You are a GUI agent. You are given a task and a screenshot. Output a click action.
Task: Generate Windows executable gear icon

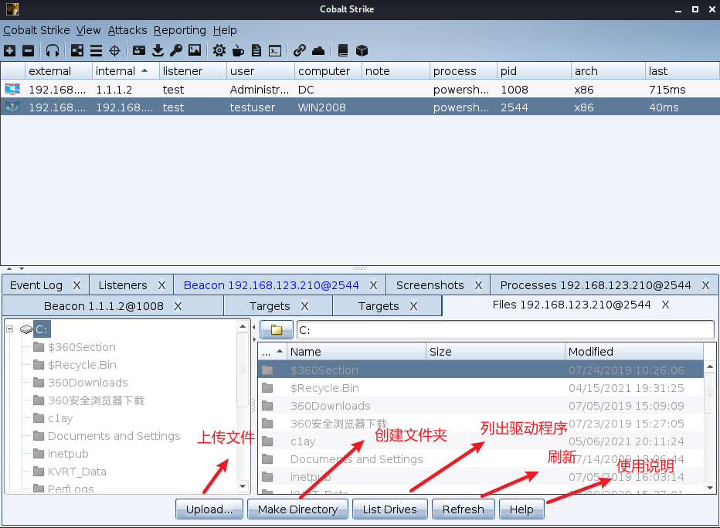[219, 50]
